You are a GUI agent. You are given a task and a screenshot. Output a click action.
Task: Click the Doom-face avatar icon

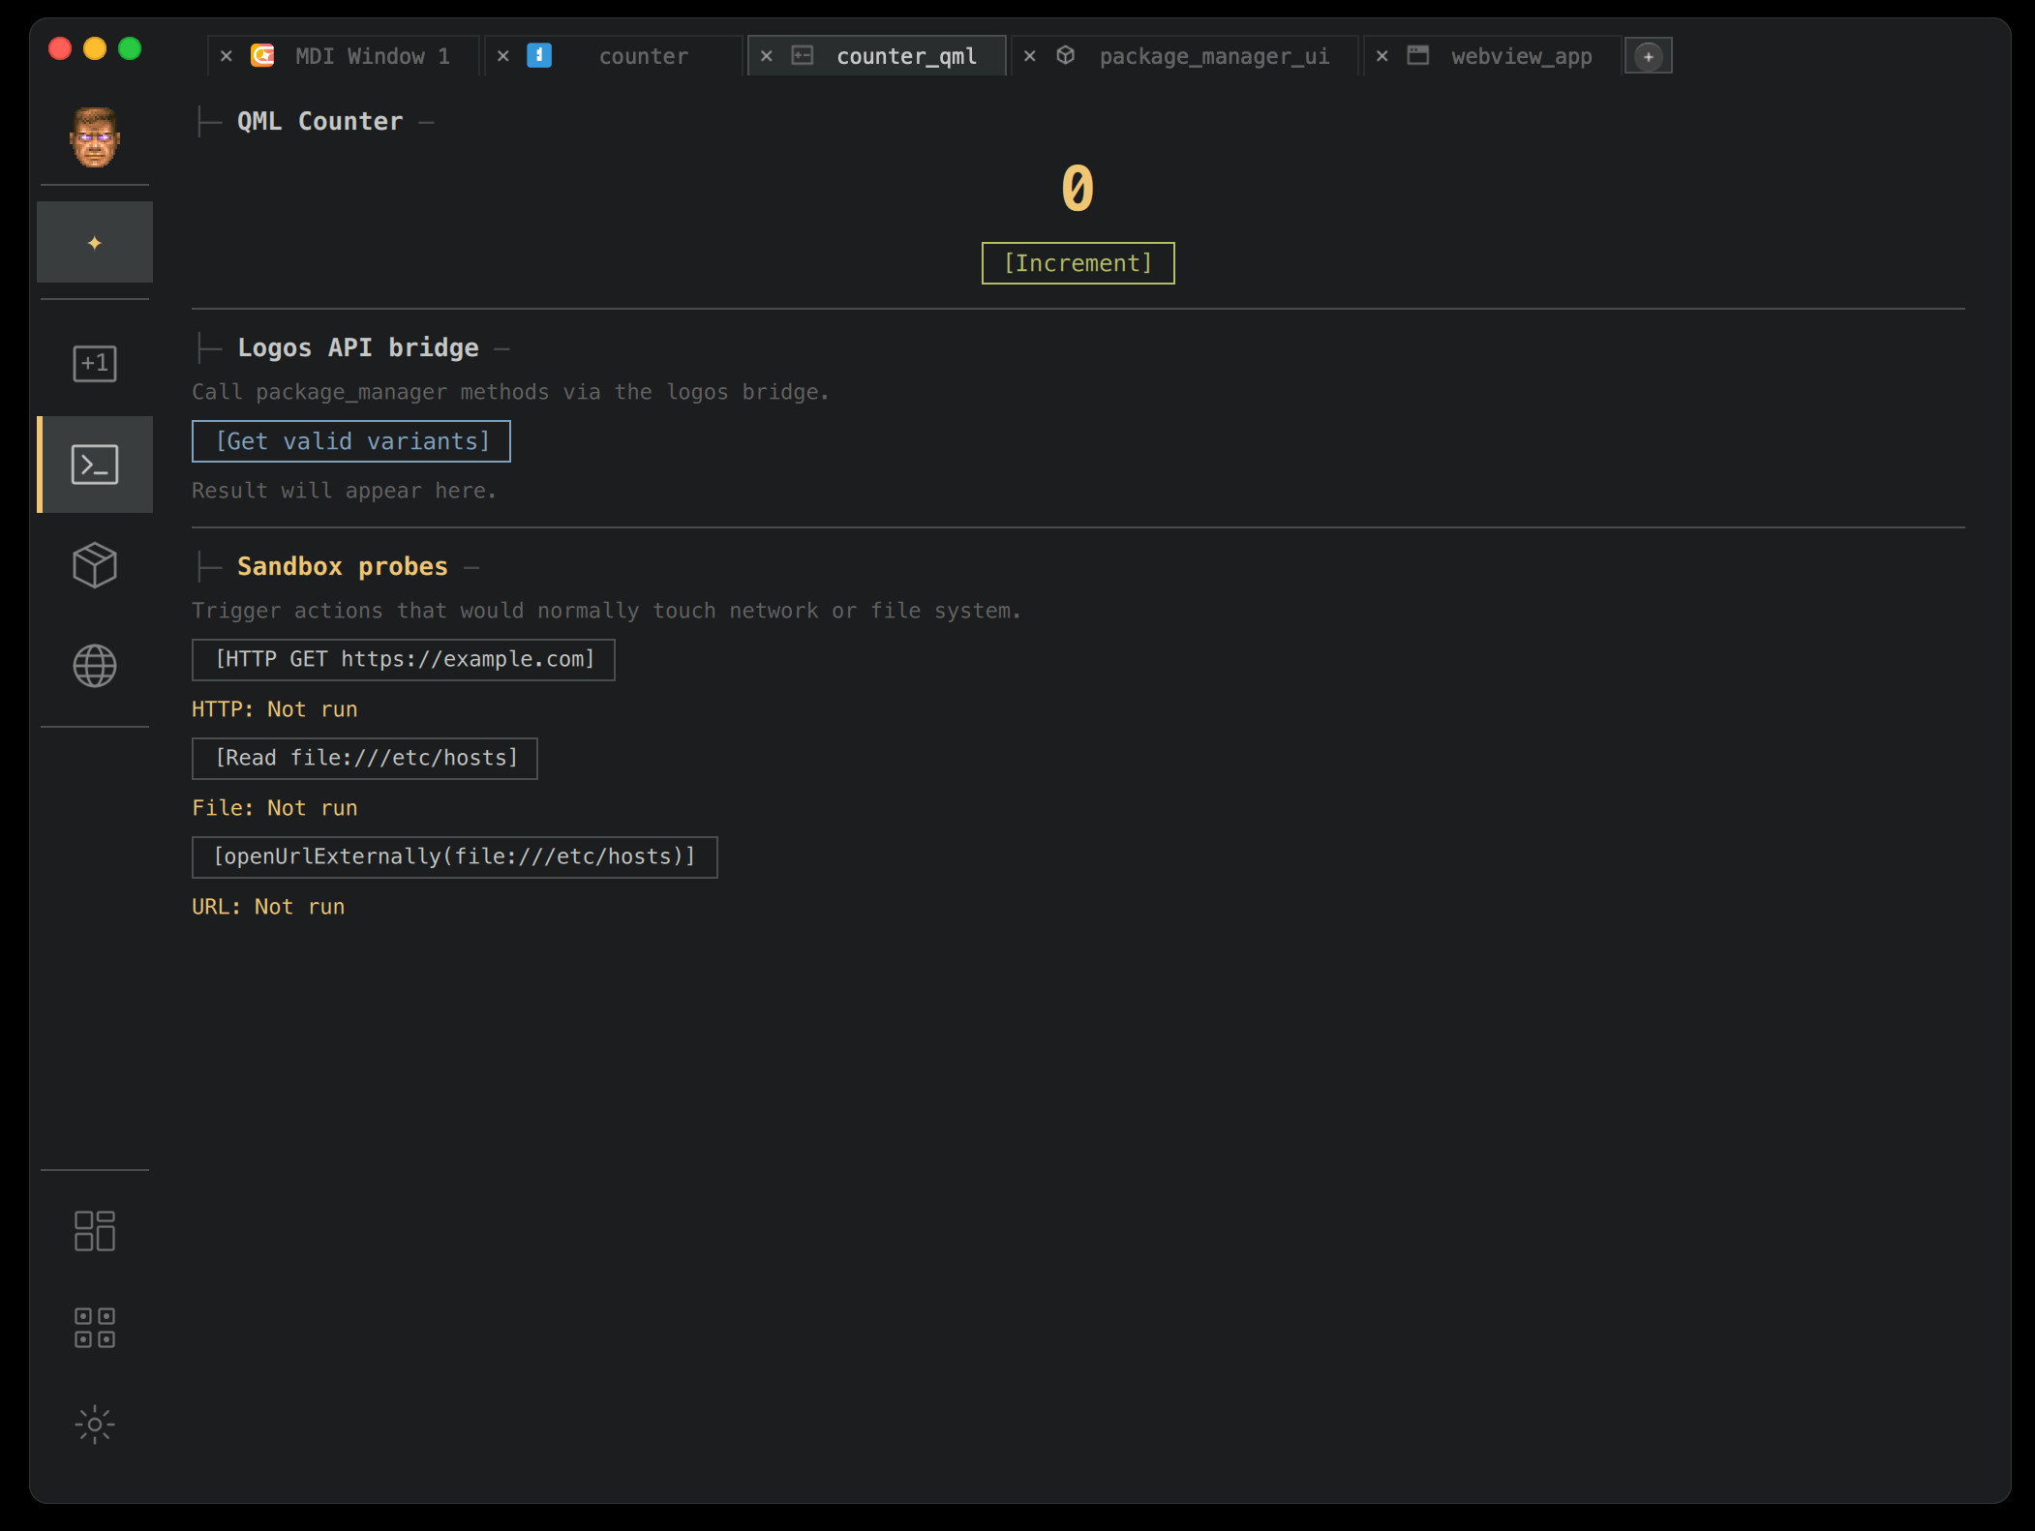[94, 137]
